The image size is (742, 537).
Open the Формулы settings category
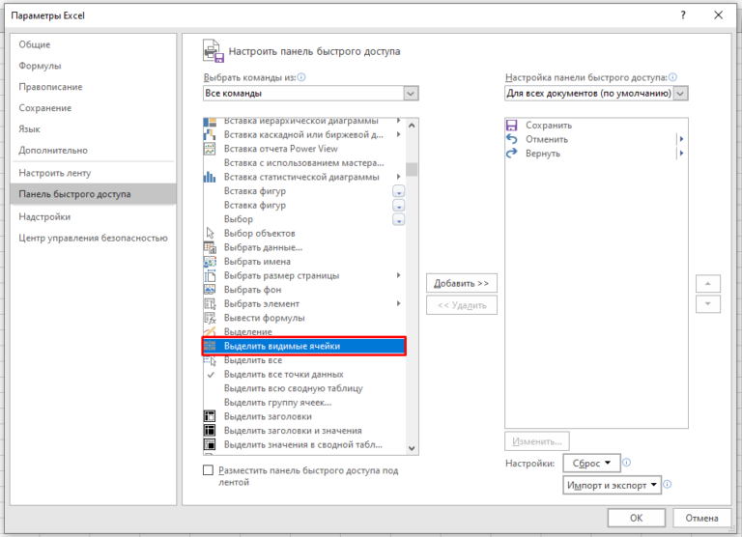40,66
